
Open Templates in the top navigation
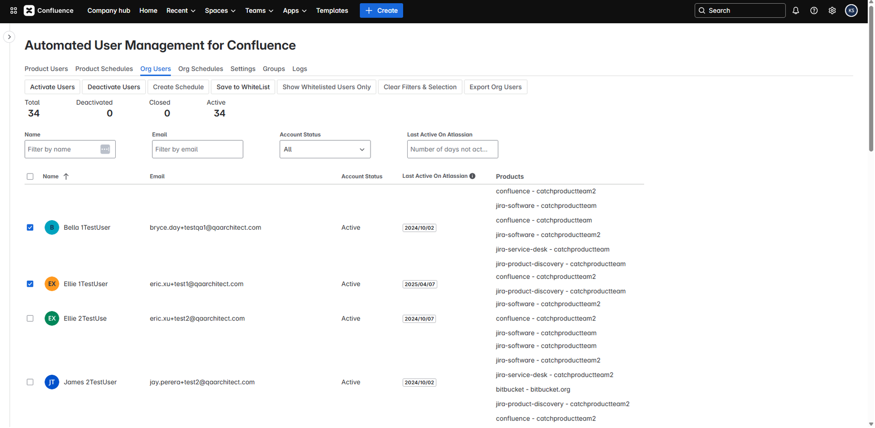coord(332,10)
